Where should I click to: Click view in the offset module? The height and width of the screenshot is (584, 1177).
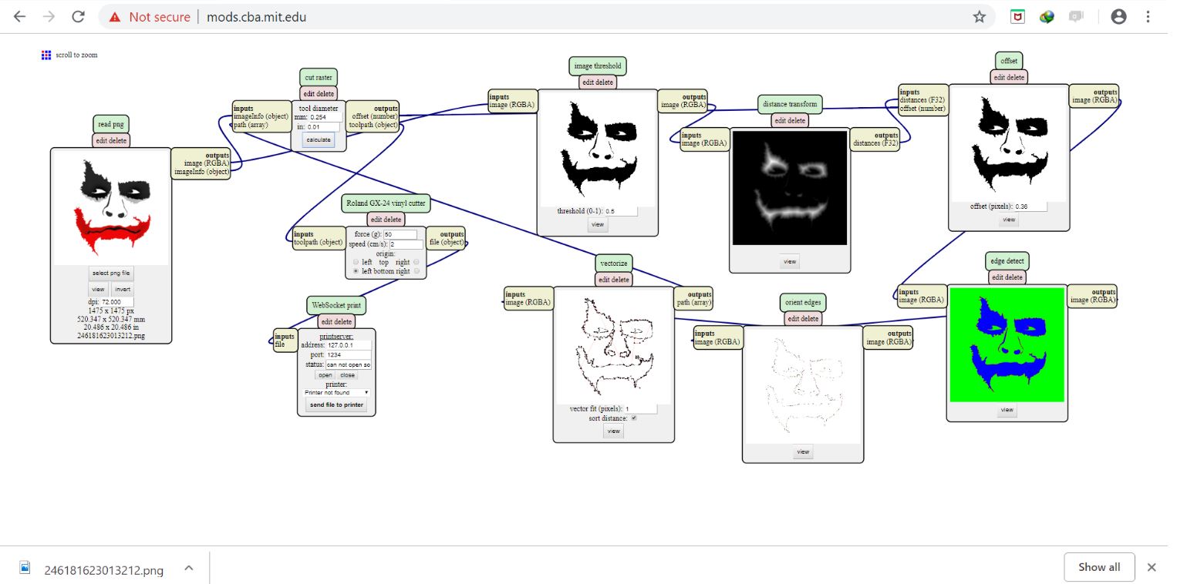(x=1009, y=220)
